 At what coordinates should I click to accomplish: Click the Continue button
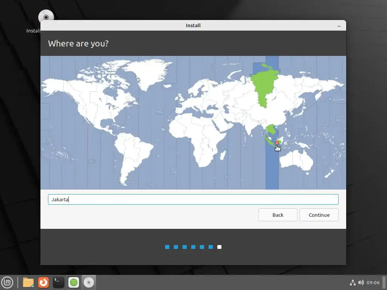tap(319, 215)
